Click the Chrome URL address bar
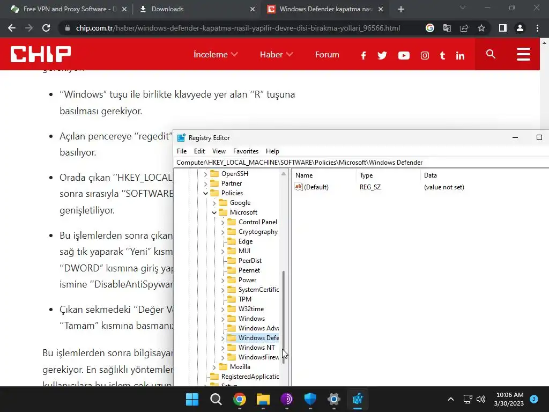The width and height of the screenshot is (549, 412). 238,28
